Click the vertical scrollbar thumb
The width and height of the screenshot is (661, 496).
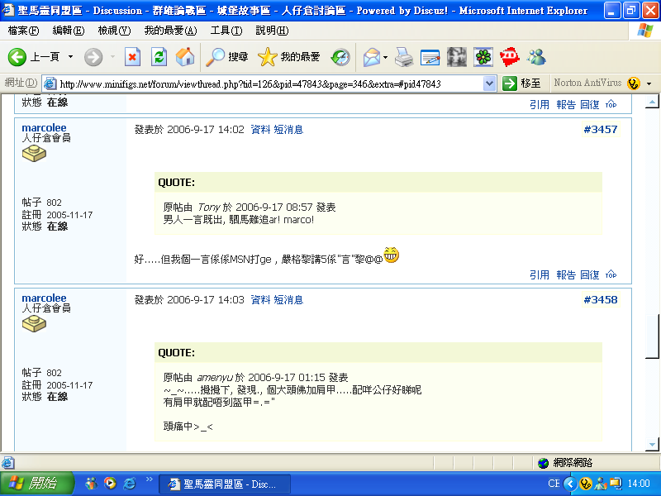point(652,336)
